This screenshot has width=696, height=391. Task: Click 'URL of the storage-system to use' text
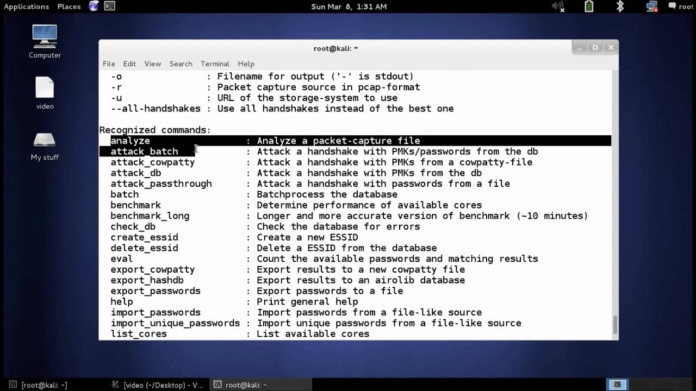[x=307, y=98]
